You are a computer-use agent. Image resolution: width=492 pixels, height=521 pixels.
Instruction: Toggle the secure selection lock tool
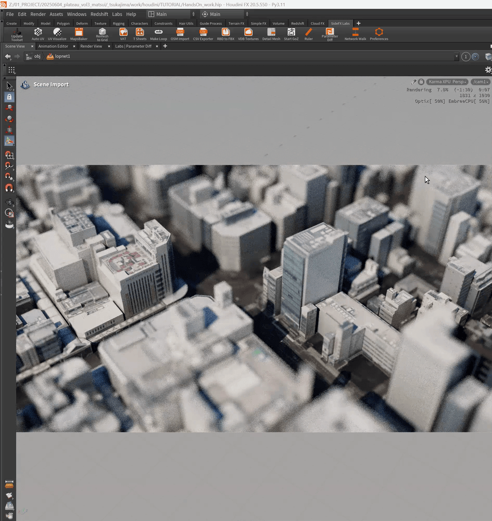(9, 97)
